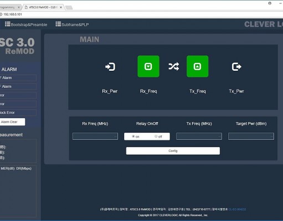Screen dimensions: 283x221
Task: Select the Relay 'off' radio button
Action: pos(156,136)
